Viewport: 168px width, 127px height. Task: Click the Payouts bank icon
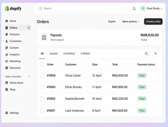point(44,37)
